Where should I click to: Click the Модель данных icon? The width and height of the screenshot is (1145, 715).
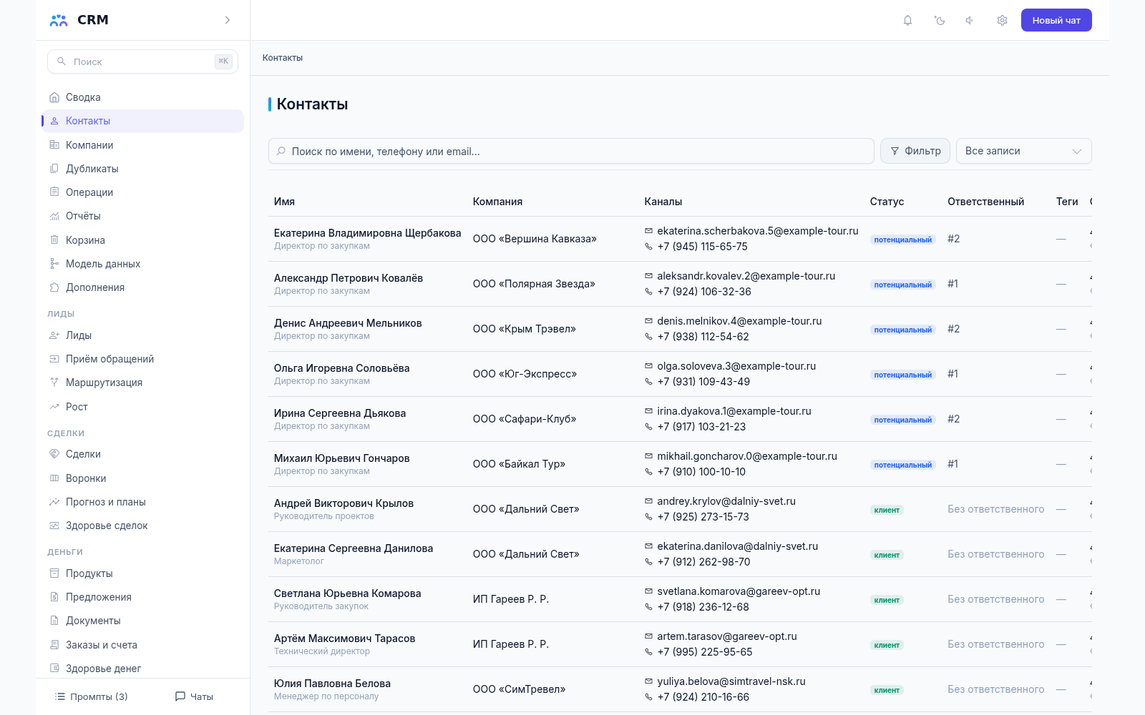click(54, 264)
